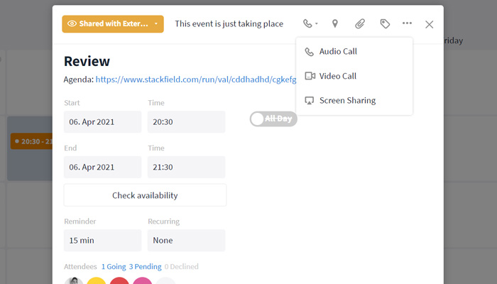Screen dimensions: 497x284
Task: Click the location pin icon
Action: point(334,23)
